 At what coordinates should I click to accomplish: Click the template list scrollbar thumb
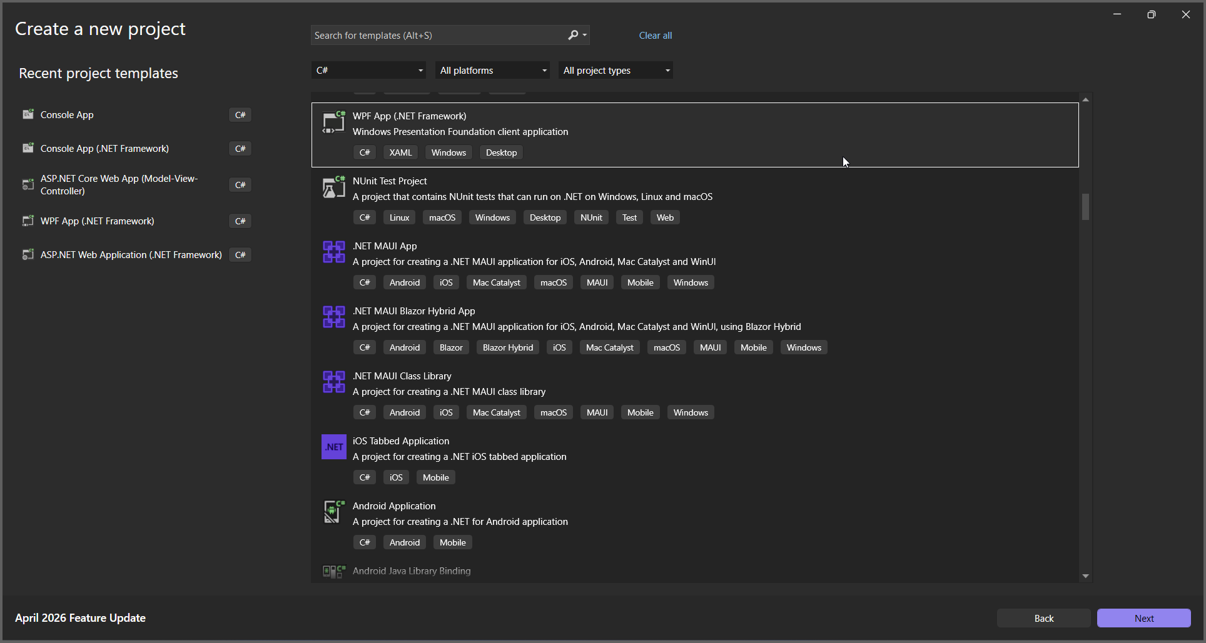click(1085, 206)
